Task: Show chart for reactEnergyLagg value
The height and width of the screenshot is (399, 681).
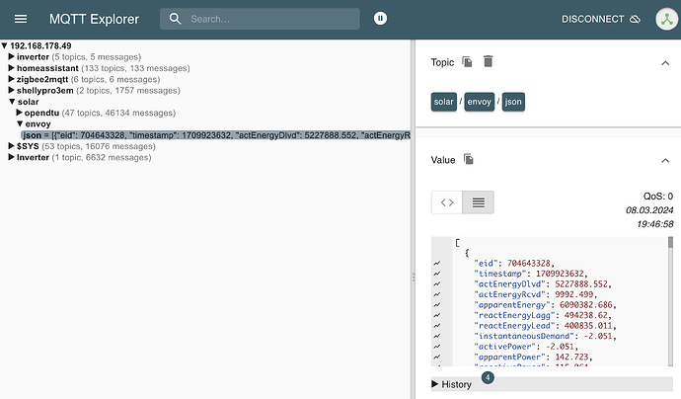Action: pos(436,316)
